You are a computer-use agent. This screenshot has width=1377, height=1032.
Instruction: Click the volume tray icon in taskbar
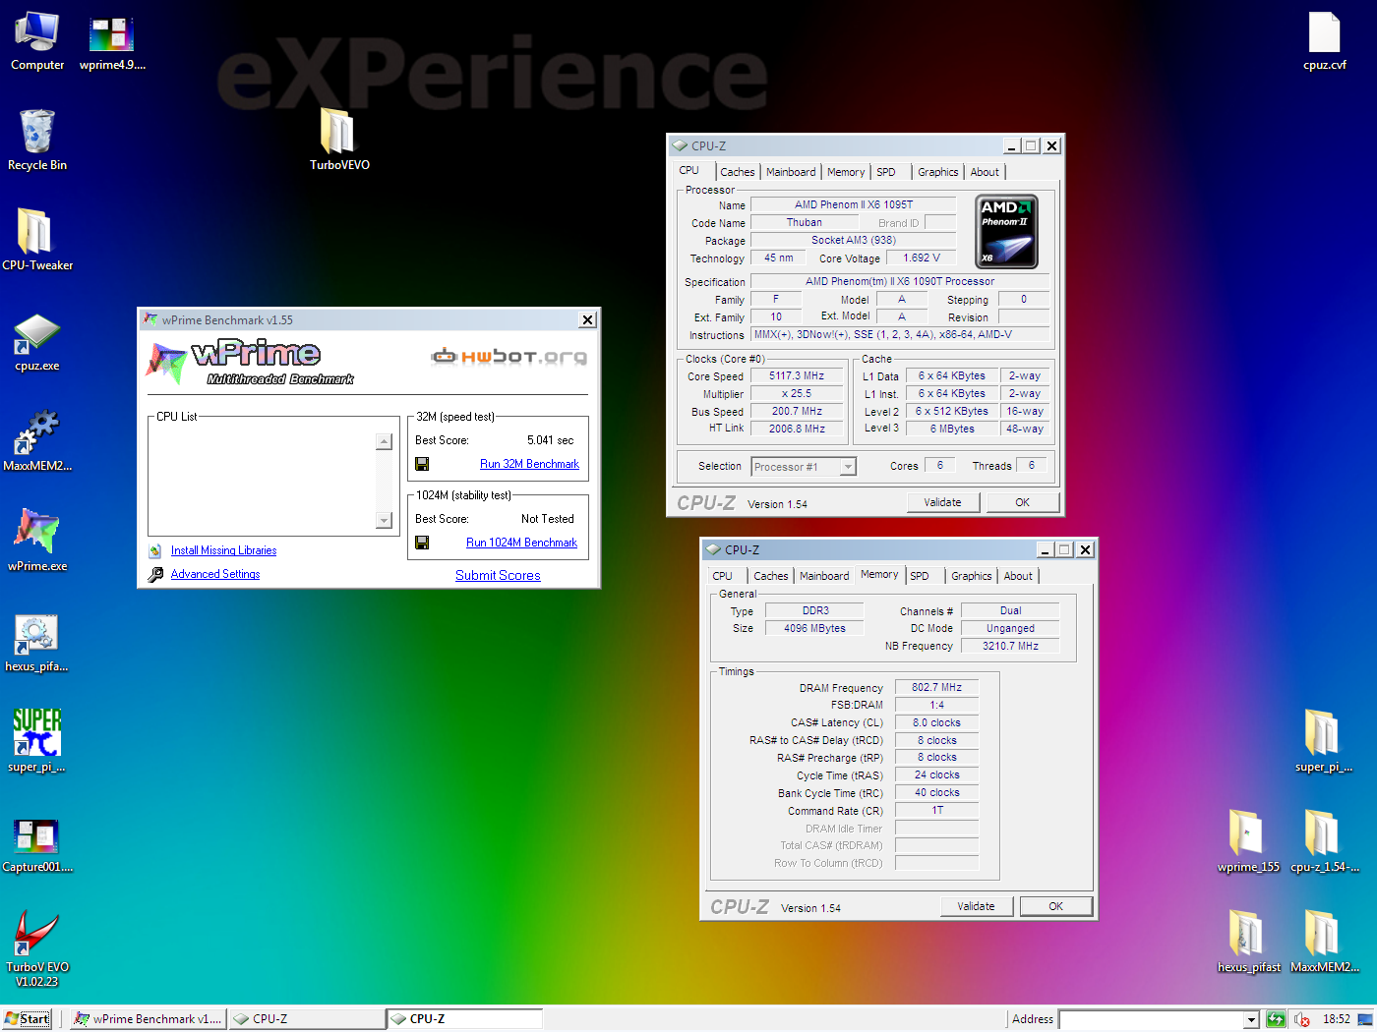[x=1301, y=1019]
